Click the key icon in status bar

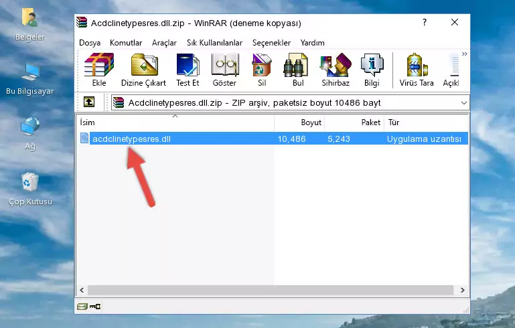tap(95, 307)
